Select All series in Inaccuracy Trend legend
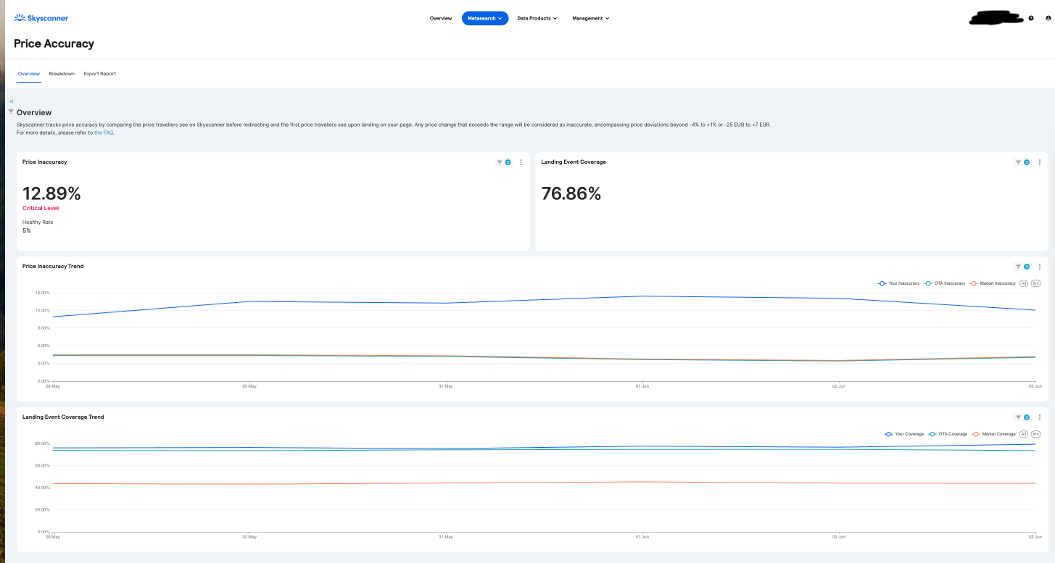 (x=1024, y=283)
